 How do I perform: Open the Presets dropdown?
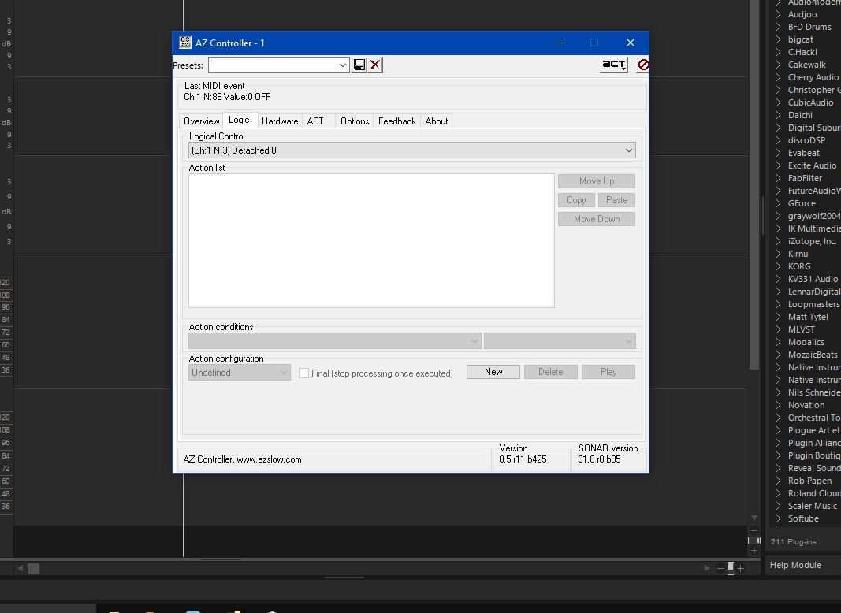tap(279, 65)
